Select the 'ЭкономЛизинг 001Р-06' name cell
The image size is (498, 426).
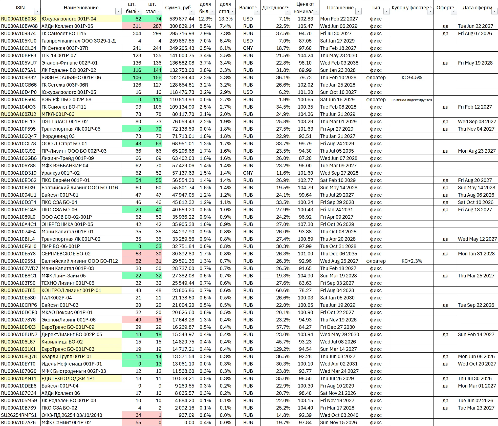81,320
